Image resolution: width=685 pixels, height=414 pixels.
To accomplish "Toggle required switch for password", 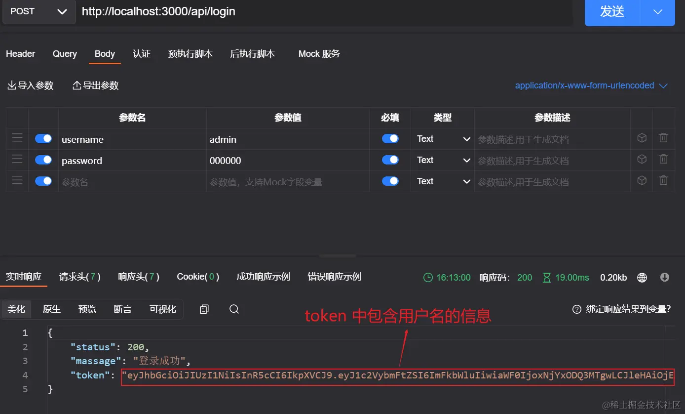I will pyautogui.click(x=390, y=160).
